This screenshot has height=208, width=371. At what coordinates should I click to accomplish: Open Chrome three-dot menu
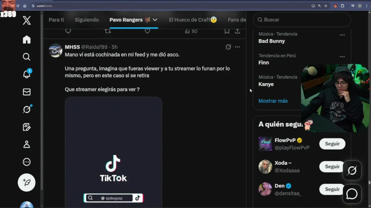tap(367, 6)
